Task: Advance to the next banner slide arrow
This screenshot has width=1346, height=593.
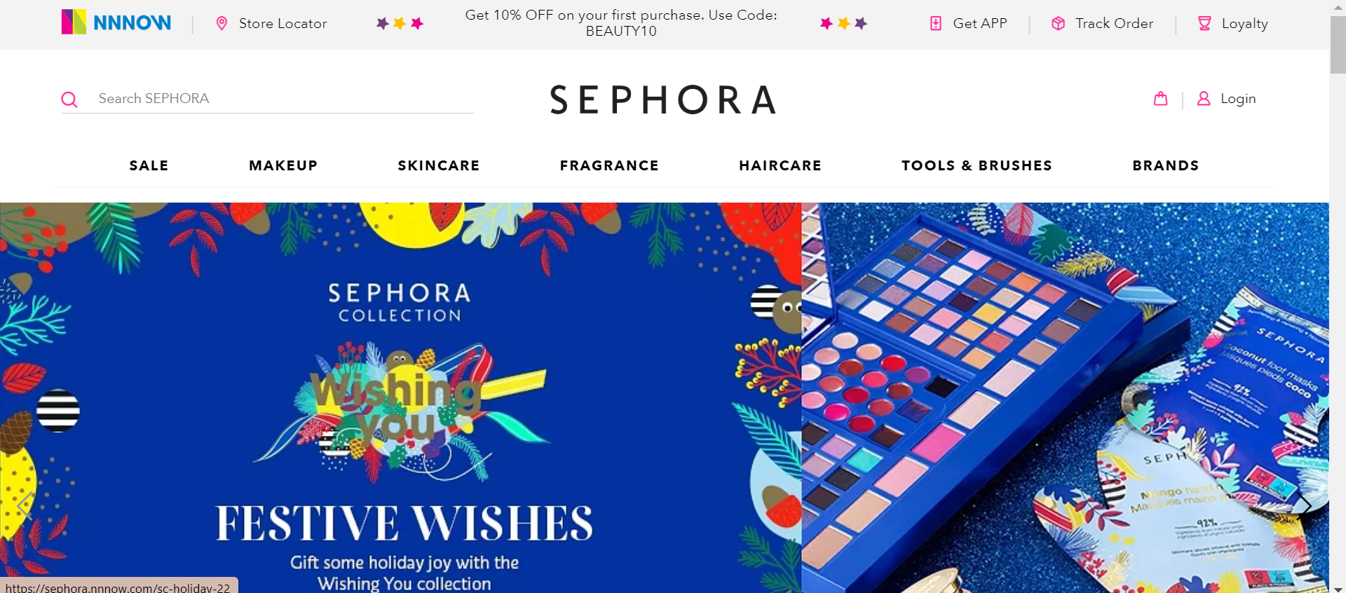Action: [1303, 505]
